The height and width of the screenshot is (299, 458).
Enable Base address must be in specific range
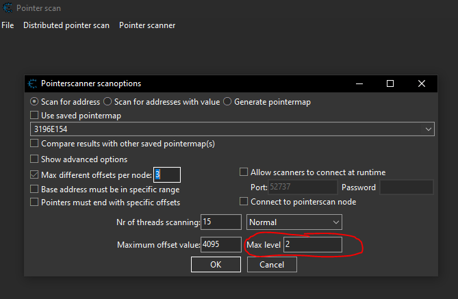click(x=35, y=189)
